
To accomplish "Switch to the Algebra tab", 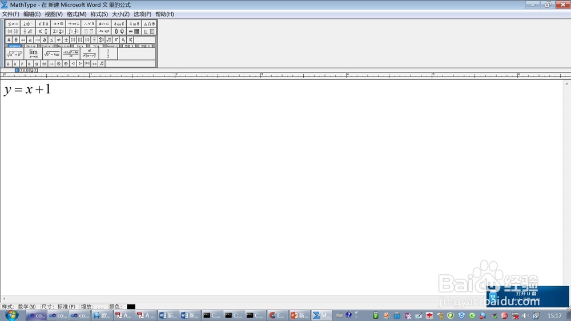I will click(15, 46).
